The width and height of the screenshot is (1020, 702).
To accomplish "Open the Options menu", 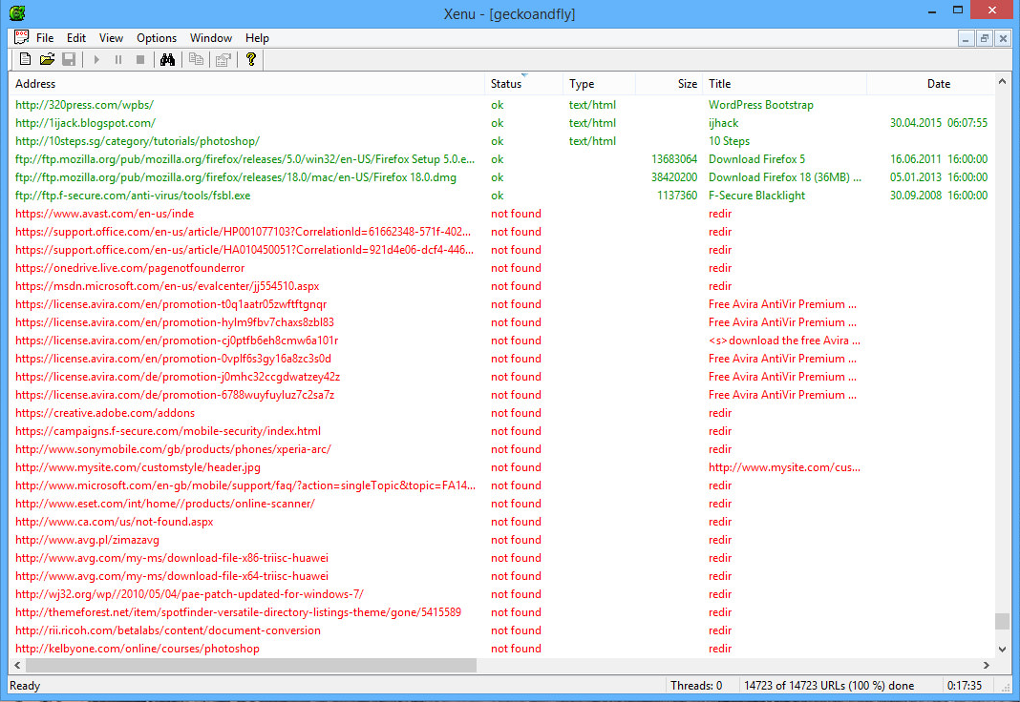I will (157, 38).
